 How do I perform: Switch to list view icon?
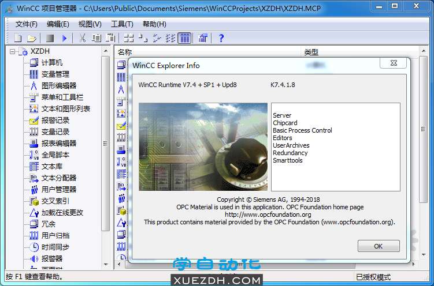tap(157, 38)
